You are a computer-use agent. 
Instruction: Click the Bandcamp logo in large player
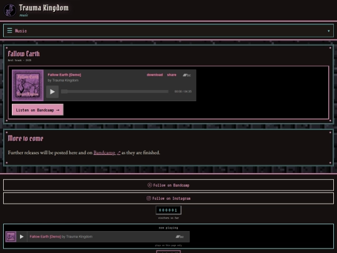(x=187, y=75)
